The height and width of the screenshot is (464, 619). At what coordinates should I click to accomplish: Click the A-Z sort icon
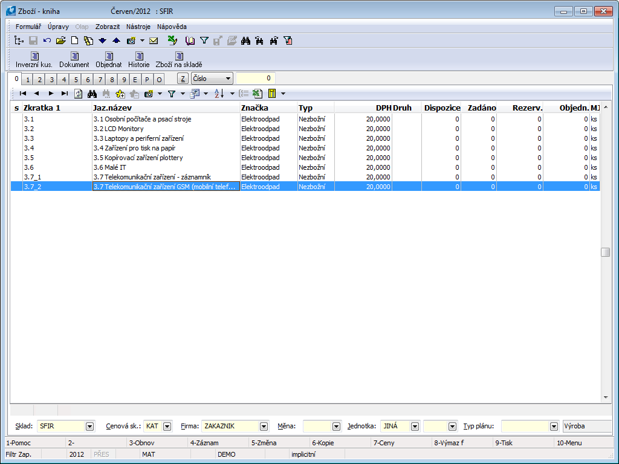tap(219, 94)
